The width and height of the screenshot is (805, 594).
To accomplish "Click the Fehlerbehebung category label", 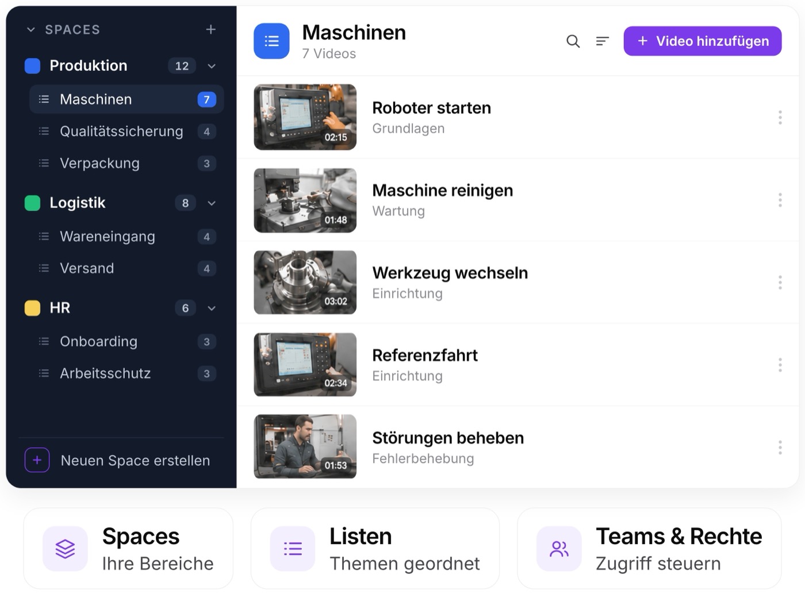I will 423,458.
